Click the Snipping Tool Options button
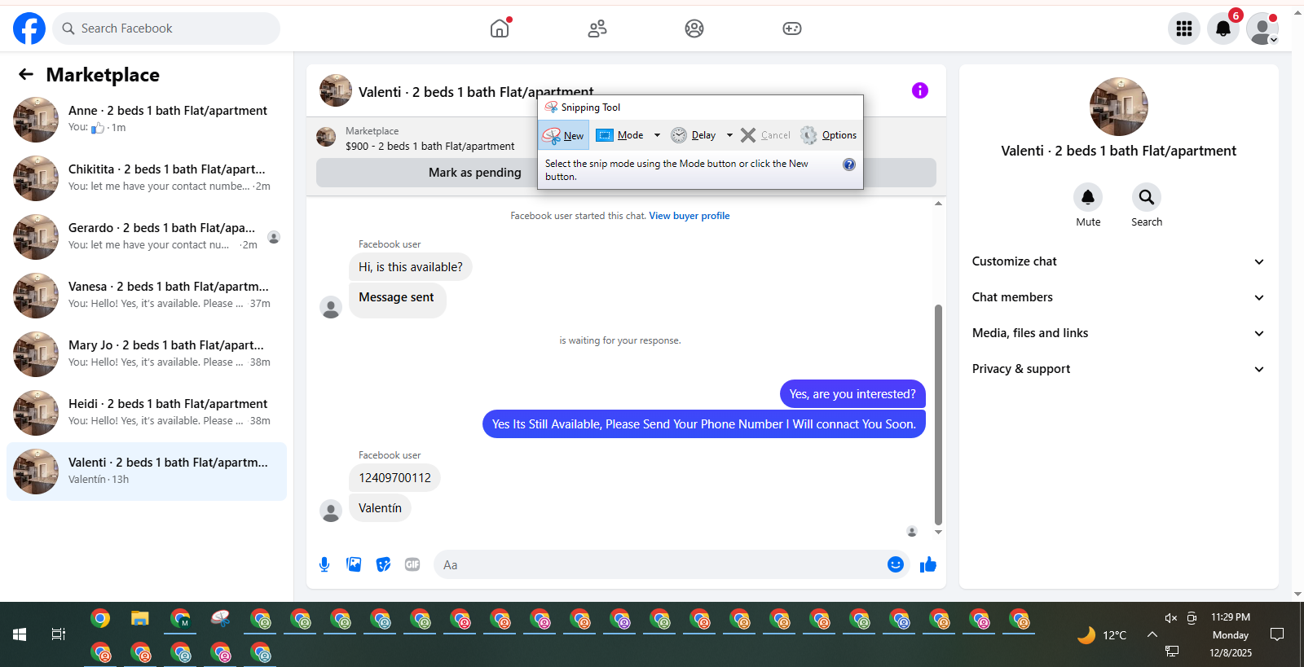This screenshot has height=667, width=1304. [x=829, y=135]
